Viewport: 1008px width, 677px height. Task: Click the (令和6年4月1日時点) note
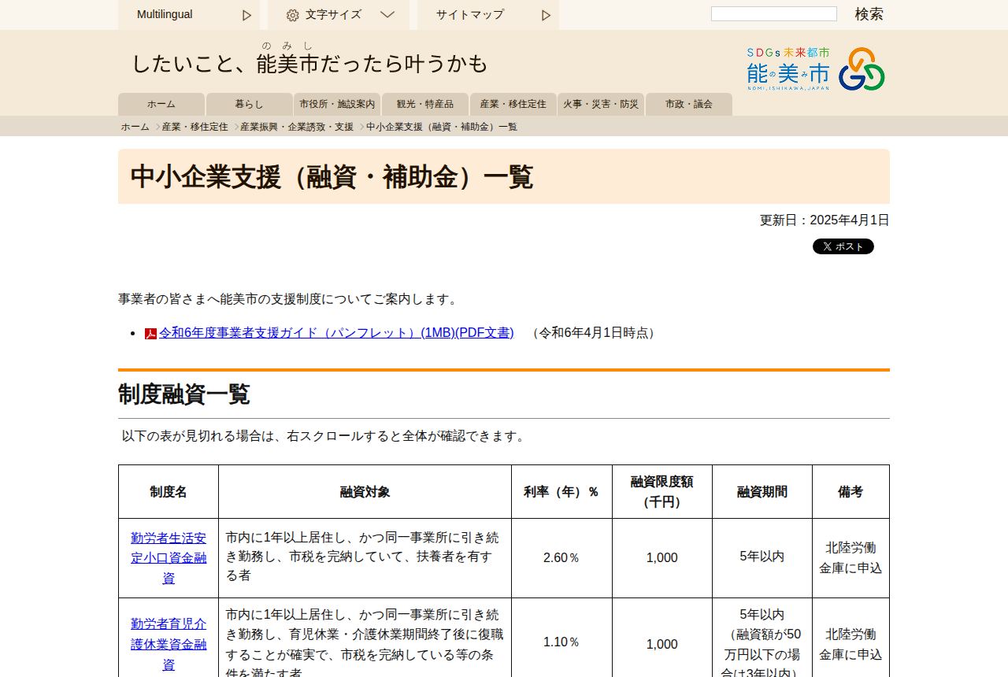point(594,333)
